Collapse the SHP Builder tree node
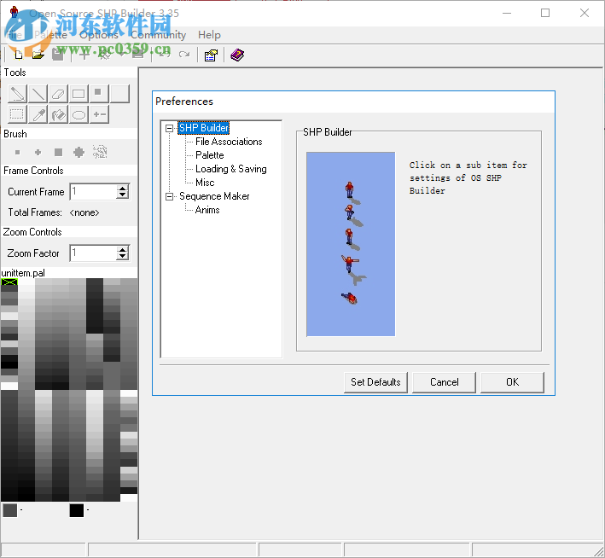 pos(169,128)
